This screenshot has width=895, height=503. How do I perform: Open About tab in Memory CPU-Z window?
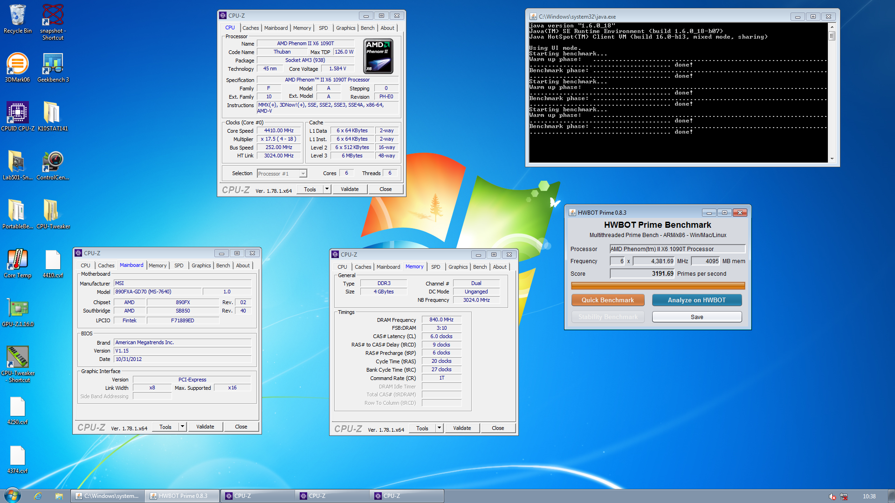[x=500, y=267]
